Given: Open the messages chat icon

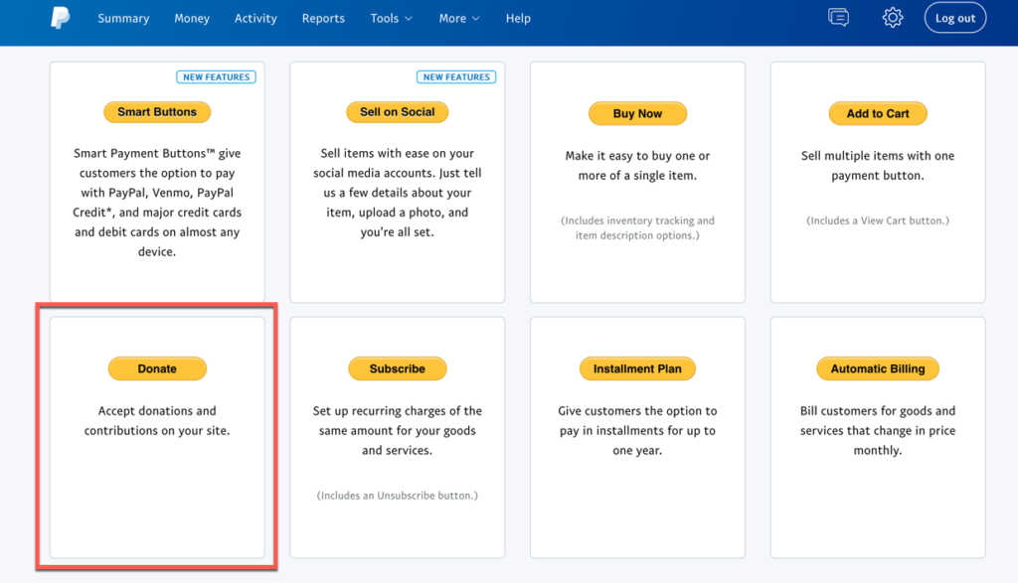Looking at the screenshot, I should (838, 18).
